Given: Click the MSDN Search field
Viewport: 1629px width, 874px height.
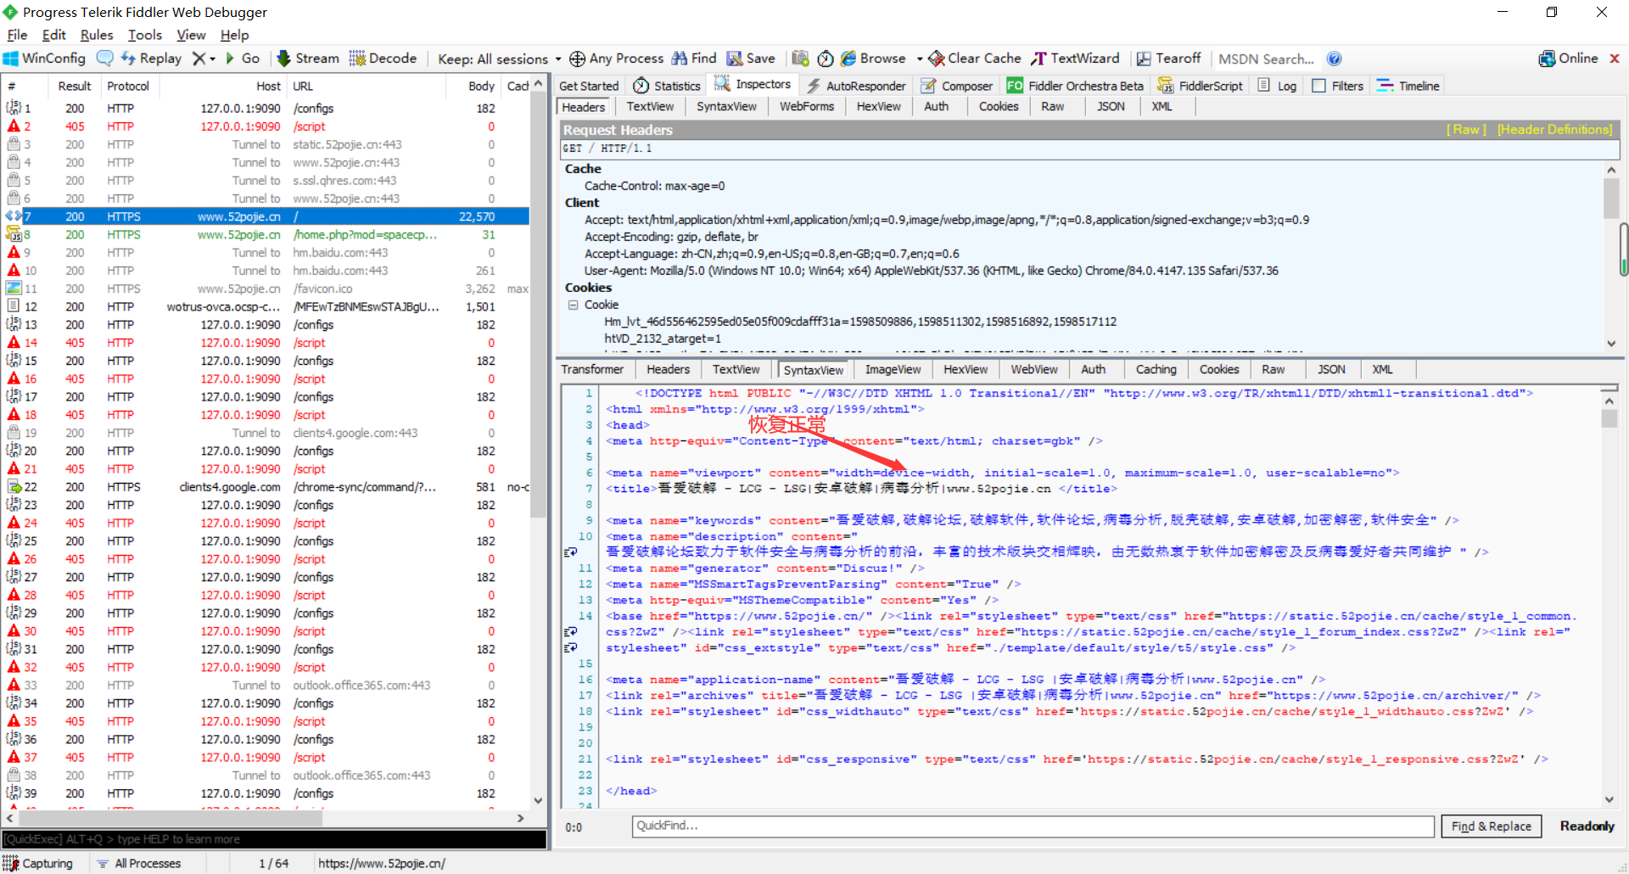Looking at the screenshot, I should click(1266, 59).
